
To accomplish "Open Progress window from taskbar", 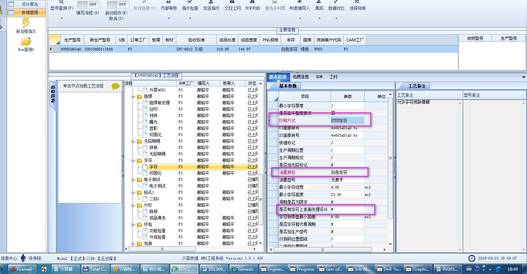I will click(302, 269).
